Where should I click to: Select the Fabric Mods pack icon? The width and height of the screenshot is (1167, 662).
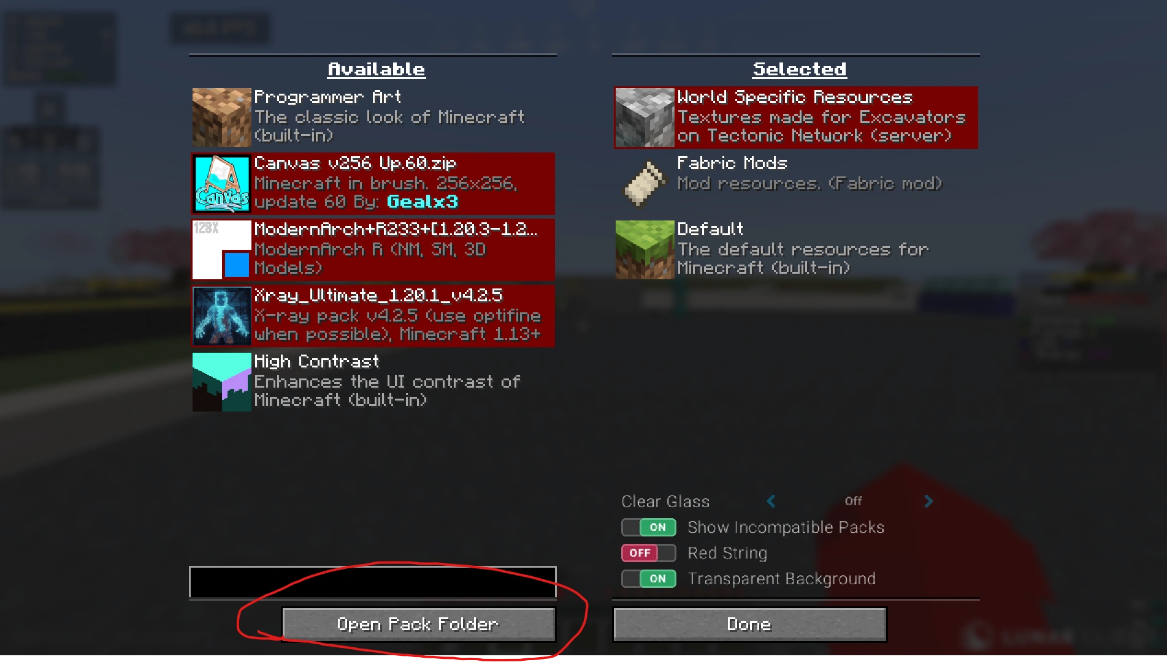(x=645, y=184)
